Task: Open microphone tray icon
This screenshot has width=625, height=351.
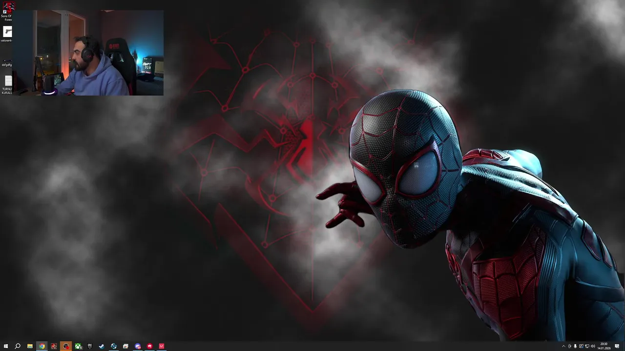Action: pyautogui.click(x=575, y=346)
